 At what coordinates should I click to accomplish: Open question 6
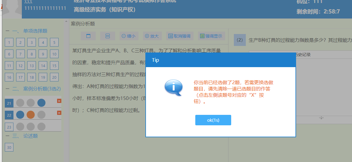pos(9,54)
